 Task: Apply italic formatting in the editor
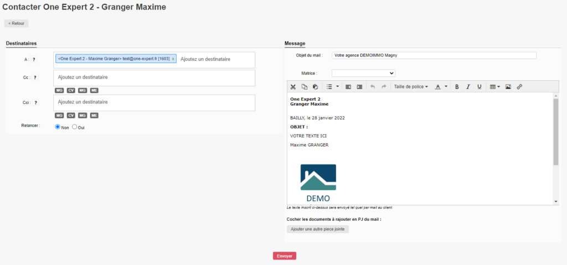(x=468, y=87)
